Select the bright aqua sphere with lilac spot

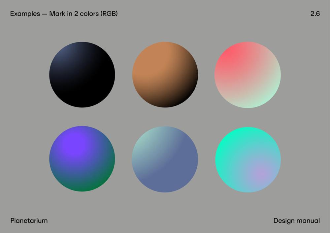(248, 160)
